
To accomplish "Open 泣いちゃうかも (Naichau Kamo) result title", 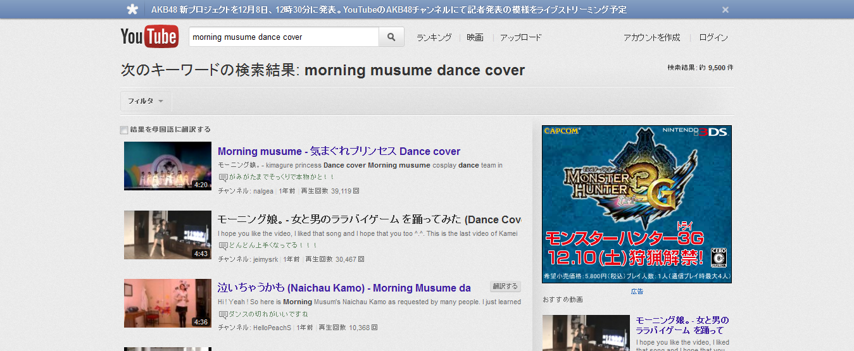I will pyautogui.click(x=344, y=288).
